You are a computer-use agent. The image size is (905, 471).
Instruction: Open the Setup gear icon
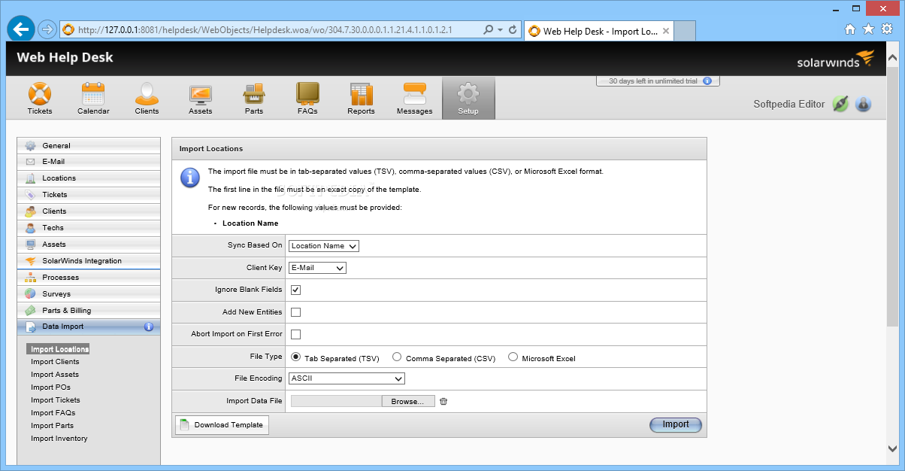point(468,99)
